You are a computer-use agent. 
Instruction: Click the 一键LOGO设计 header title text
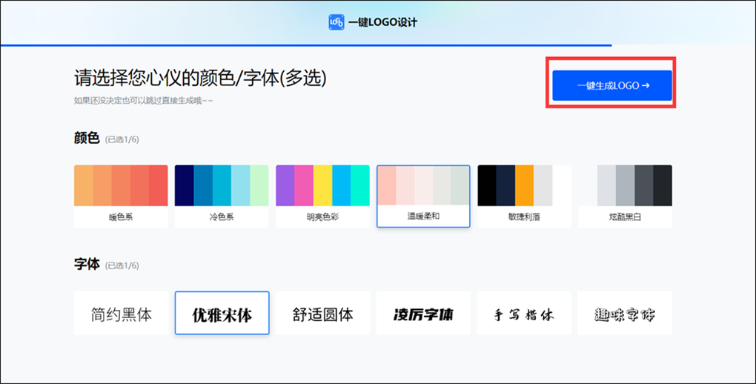(383, 22)
